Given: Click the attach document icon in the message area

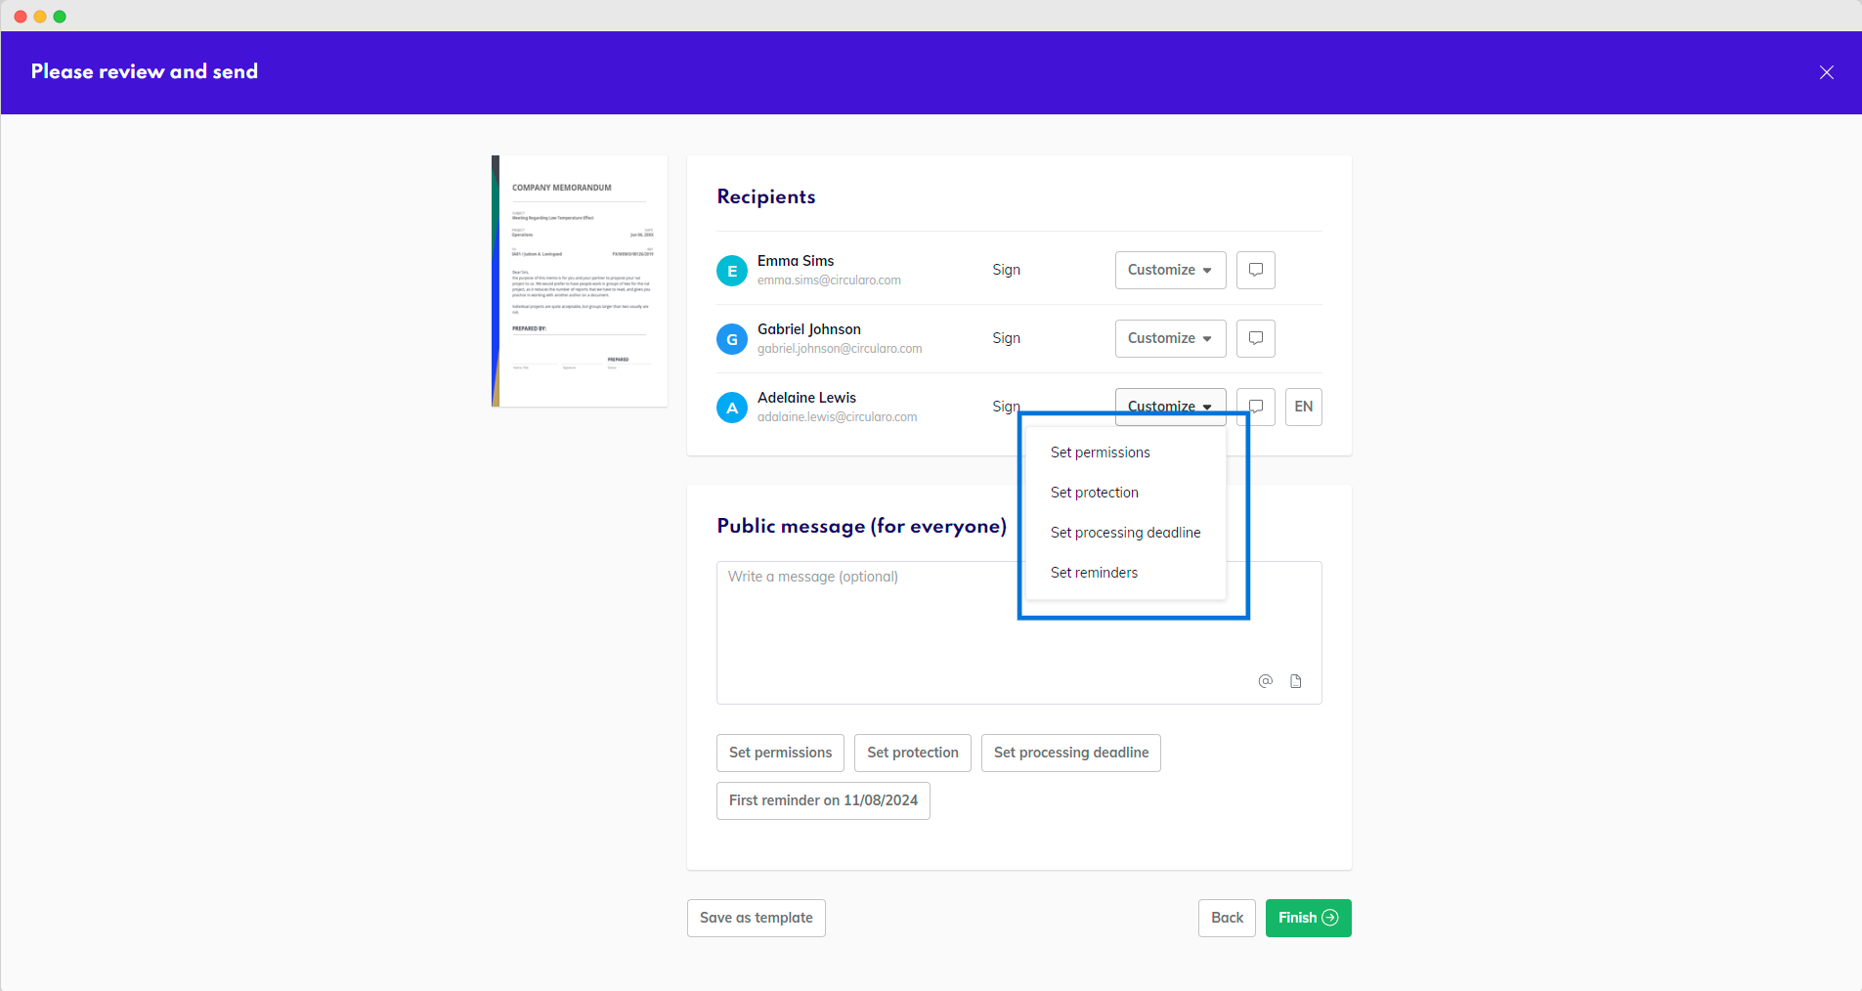Looking at the screenshot, I should pos(1296,681).
